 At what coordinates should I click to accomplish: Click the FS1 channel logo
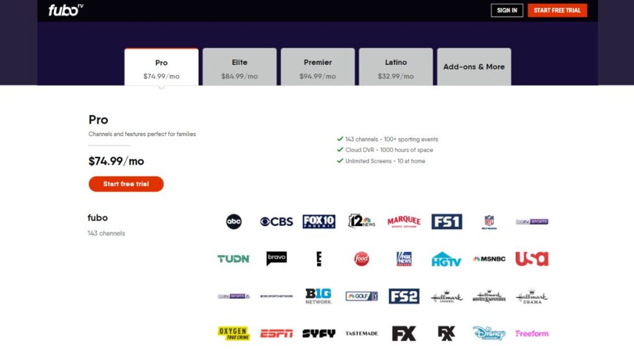point(446,222)
